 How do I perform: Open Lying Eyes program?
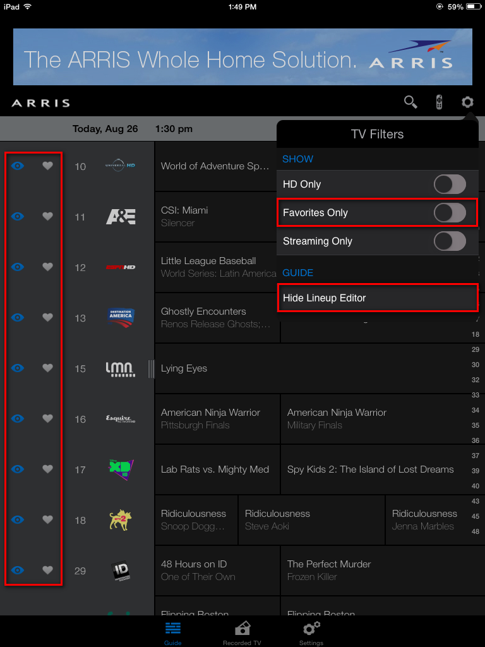tap(313, 368)
